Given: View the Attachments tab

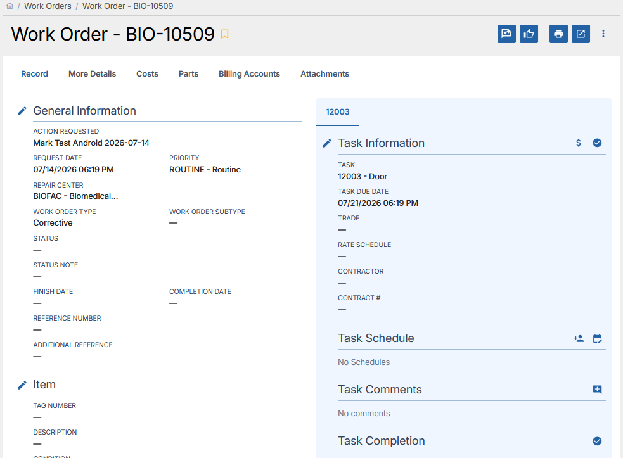Looking at the screenshot, I should click(x=324, y=74).
